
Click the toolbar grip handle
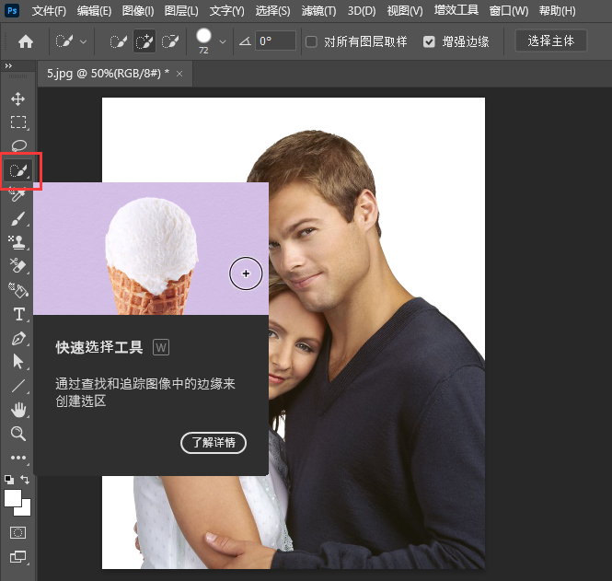pos(18,76)
